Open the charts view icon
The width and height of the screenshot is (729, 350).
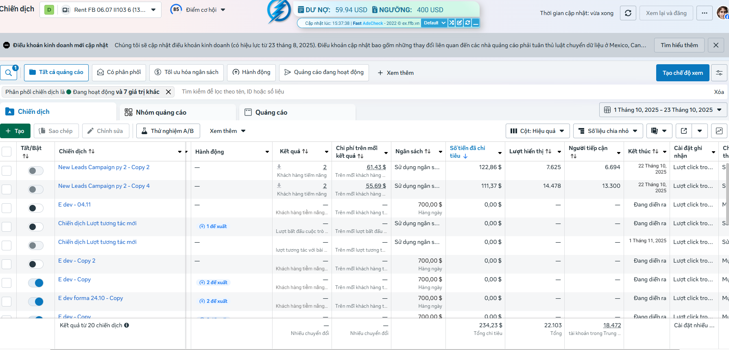click(x=719, y=131)
